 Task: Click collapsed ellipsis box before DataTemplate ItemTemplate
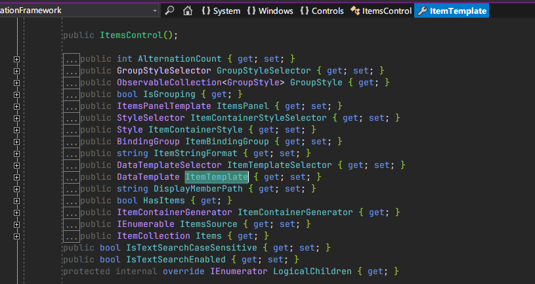(x=72, y=177)
